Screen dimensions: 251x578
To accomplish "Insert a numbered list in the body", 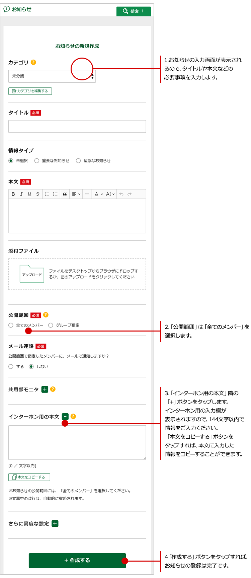I will tap(55, 194).
